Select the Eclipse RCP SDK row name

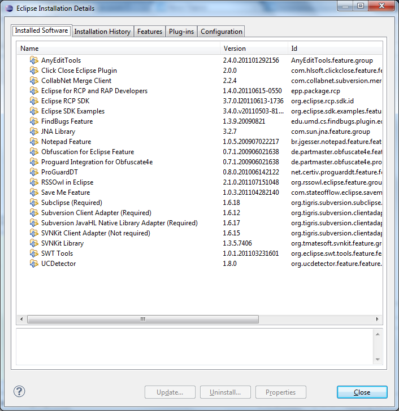point(65,101)
